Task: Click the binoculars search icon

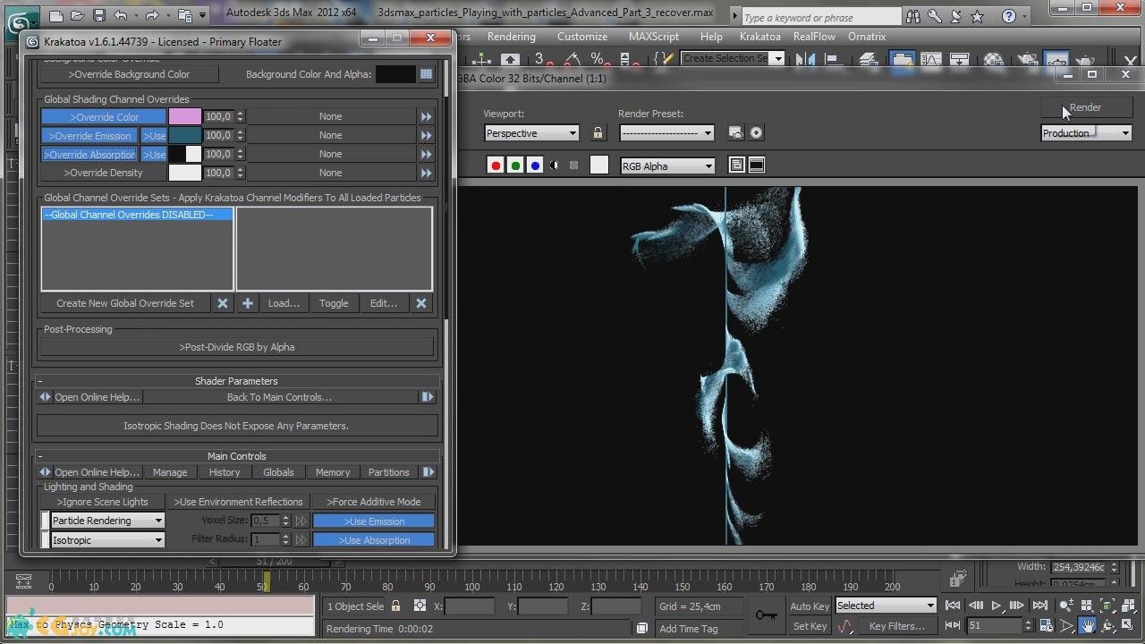Action: [913, 16]
